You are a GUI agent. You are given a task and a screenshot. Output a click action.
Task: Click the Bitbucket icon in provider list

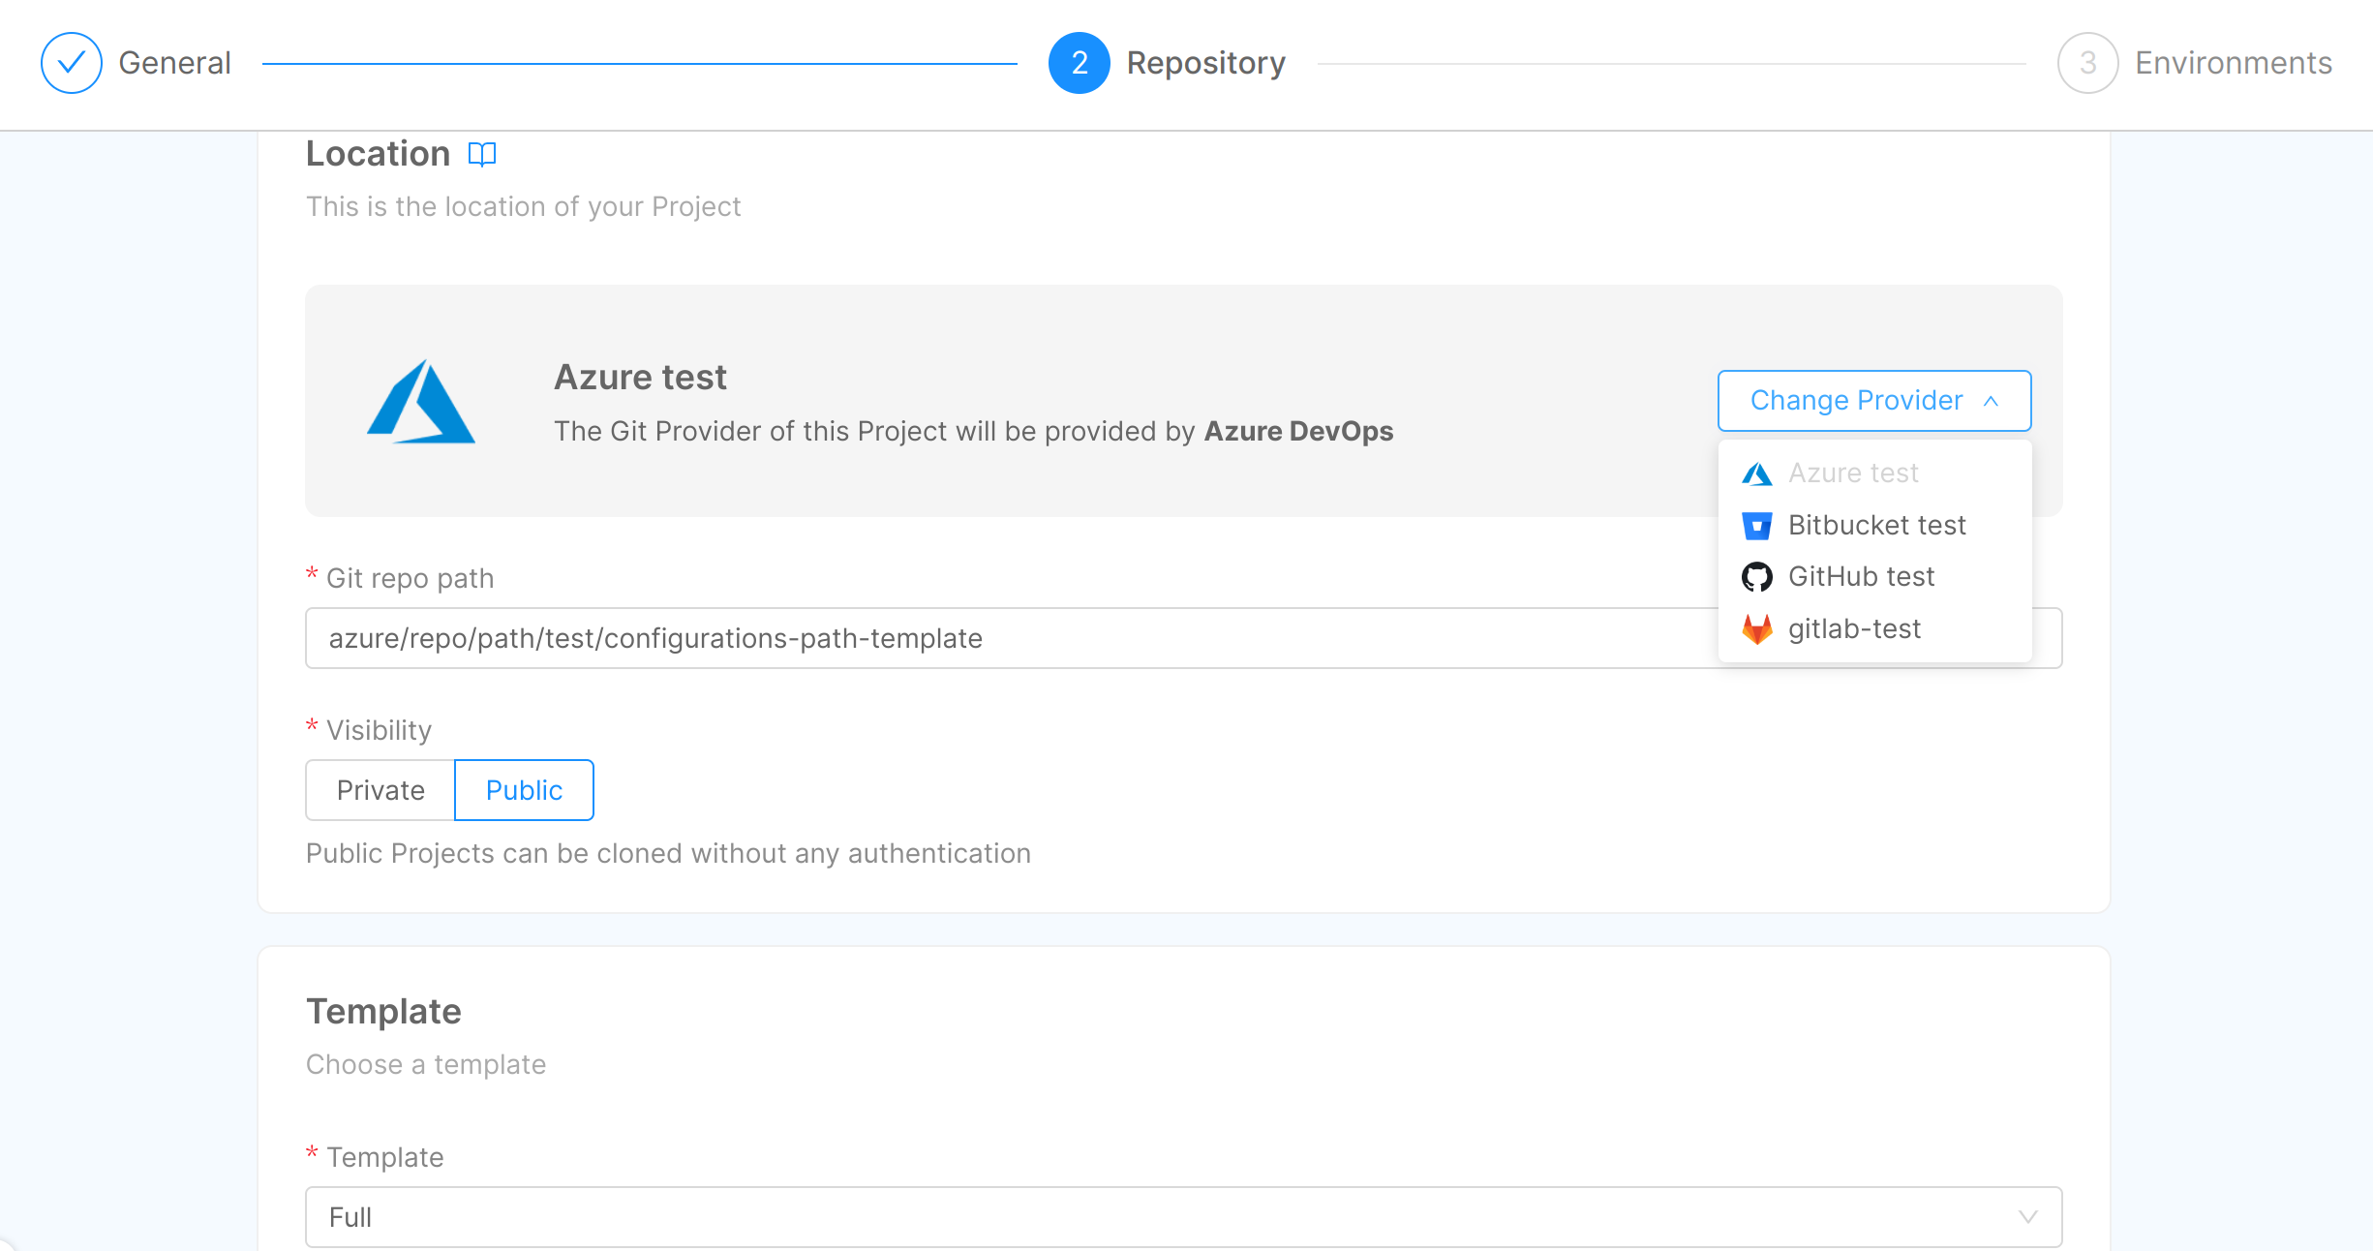[x=1756, y=526]
